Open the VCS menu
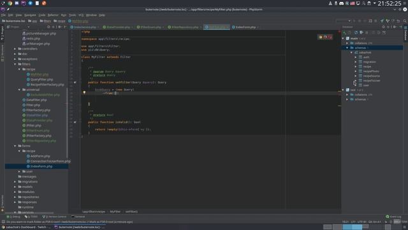The height and width of the screenshot is (230, 408). (x=81, y=15)
